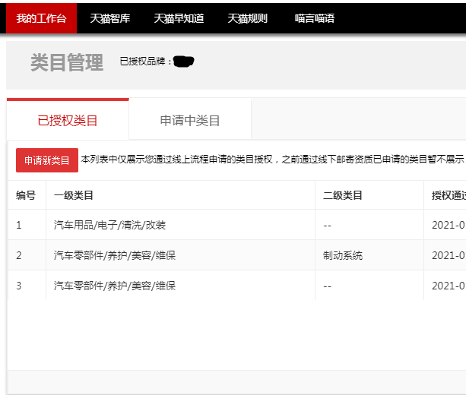Click the notice text beside 申请新类目
Image resolution: width=466 pixels, height=395 pixels.
(272, 160)
